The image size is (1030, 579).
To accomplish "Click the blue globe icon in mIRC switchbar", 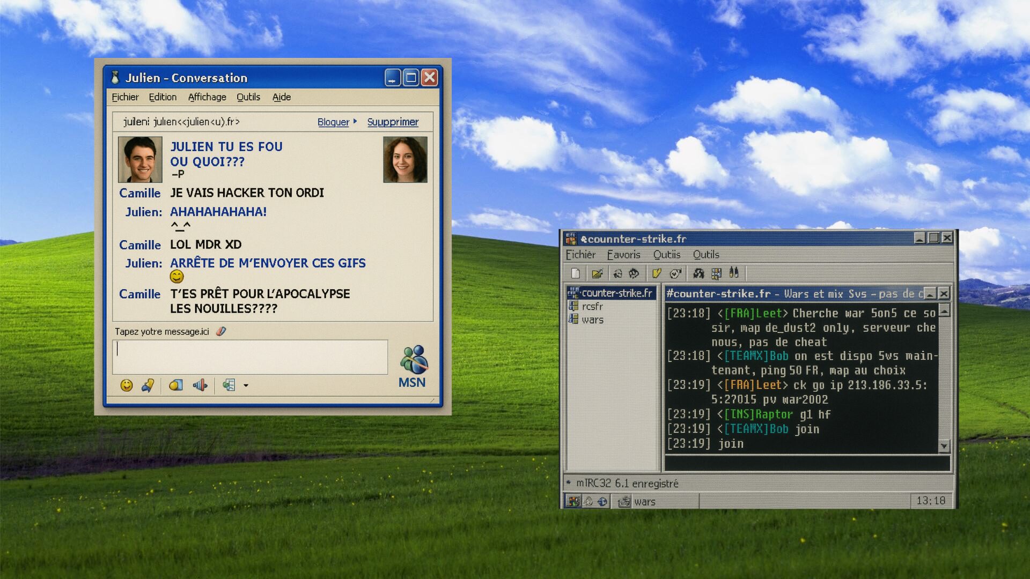I will pos(602,501).
